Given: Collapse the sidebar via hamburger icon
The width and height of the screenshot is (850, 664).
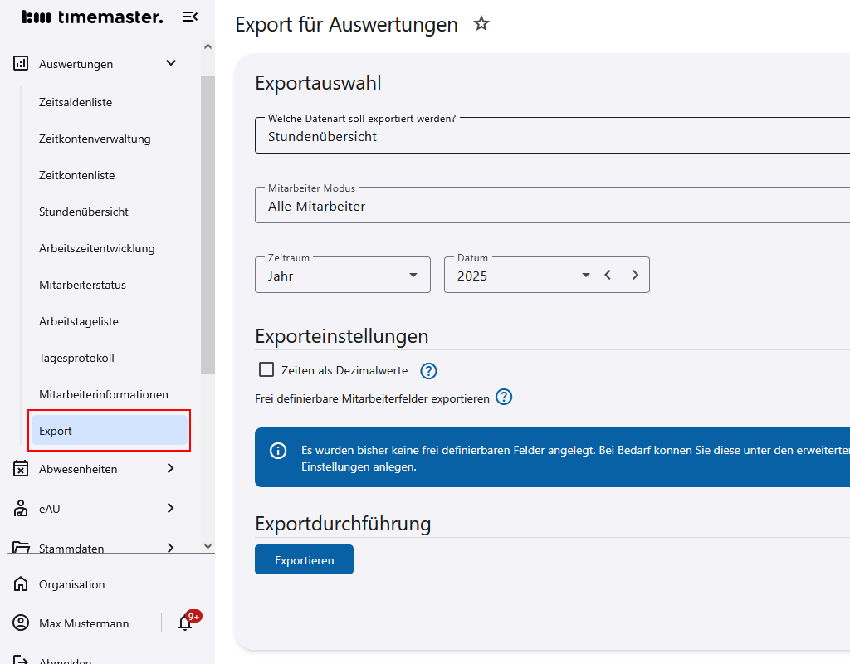Looking at the screenshot, I should (x=190, y=17).
